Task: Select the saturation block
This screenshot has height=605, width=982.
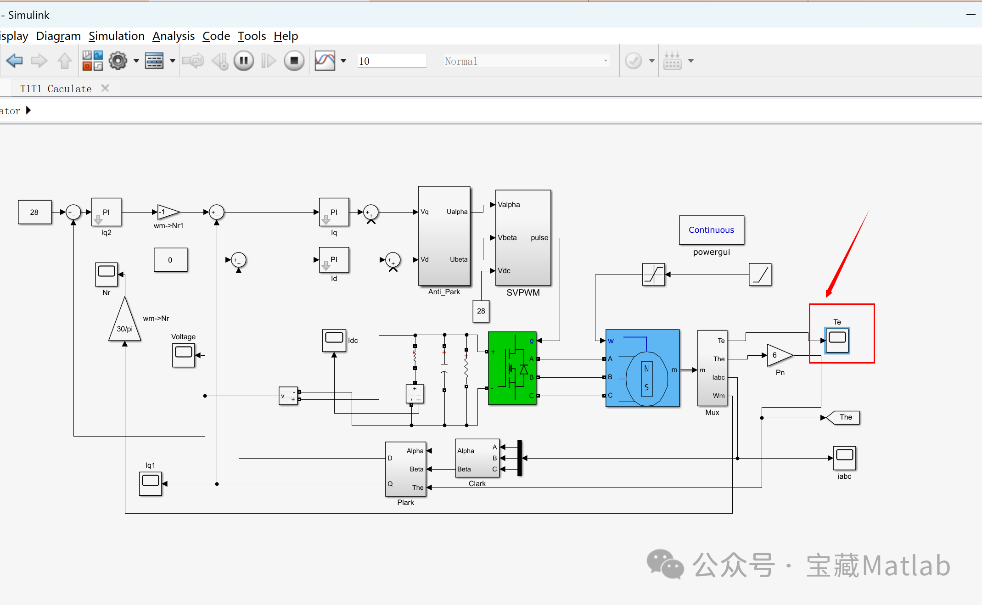Action: pos(654,274)
